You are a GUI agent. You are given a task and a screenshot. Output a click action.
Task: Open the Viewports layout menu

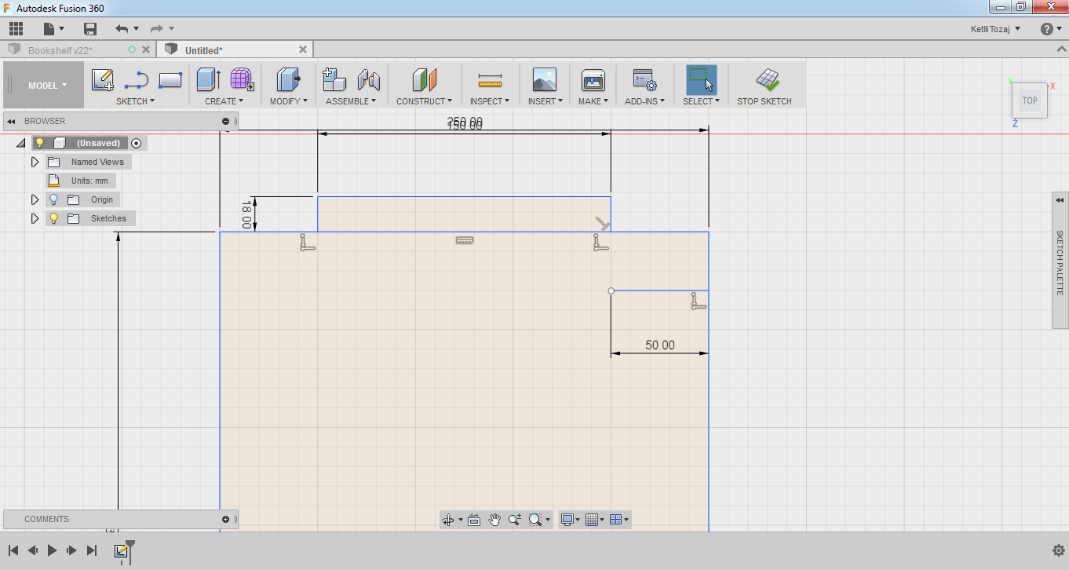pos(619,520)
